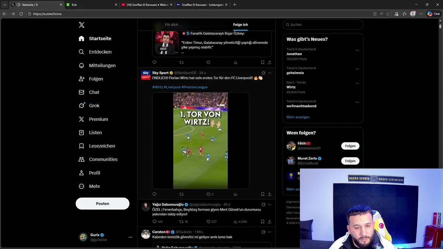Open Grok explain icon on Sky Sport post
443x249 pixels.
point(263,73)
